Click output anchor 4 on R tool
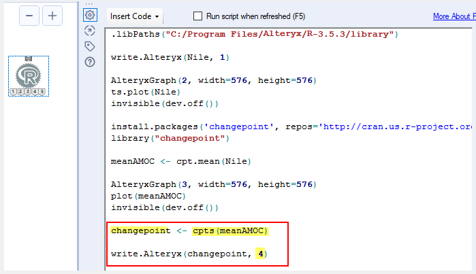The width and height of the screenshot is (476, 274). [x=35, y=92]
